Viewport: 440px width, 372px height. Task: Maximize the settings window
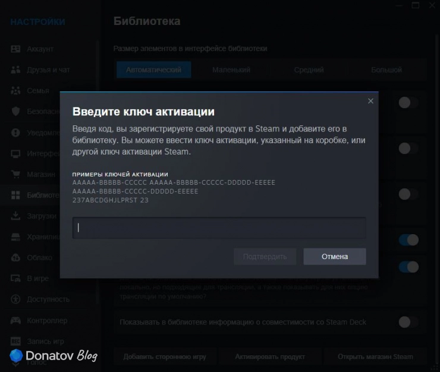click(x=415, y=5)
